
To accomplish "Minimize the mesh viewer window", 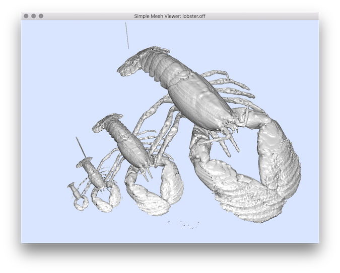I will (x=34, y=16).
